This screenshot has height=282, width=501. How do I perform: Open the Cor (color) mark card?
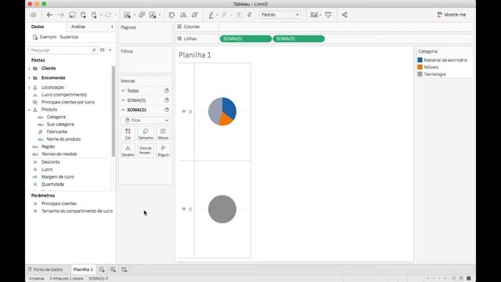[x=128, y=134]
